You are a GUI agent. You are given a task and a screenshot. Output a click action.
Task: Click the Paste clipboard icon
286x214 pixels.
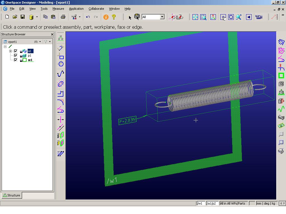point(53,17)
